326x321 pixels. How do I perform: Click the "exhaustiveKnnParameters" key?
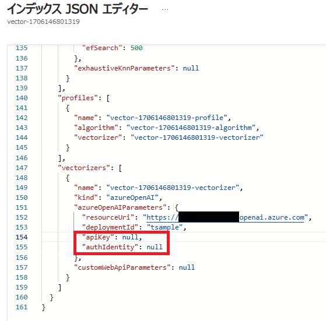pos(124,68)
